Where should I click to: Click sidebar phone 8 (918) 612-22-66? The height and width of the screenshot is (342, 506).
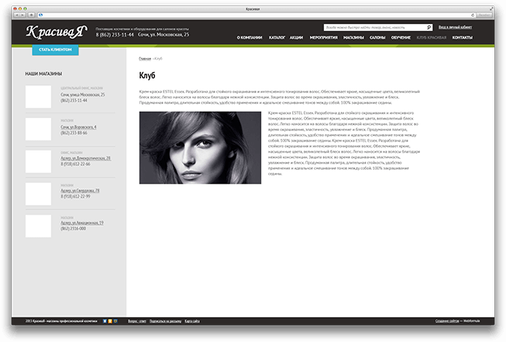pos(75,164)
